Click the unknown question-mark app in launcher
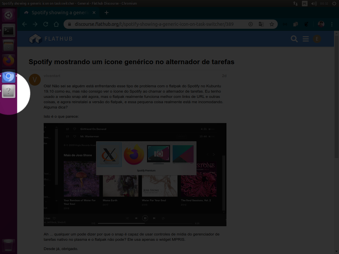The height and width of the screenshot is (254, 339). tap(8, 91)
